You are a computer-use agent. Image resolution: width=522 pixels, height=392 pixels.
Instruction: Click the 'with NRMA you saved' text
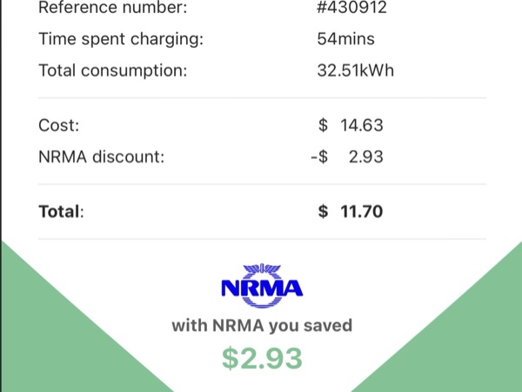262,325
